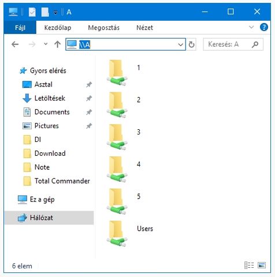Open the recent locations dropdown arrow

[46, 44]
